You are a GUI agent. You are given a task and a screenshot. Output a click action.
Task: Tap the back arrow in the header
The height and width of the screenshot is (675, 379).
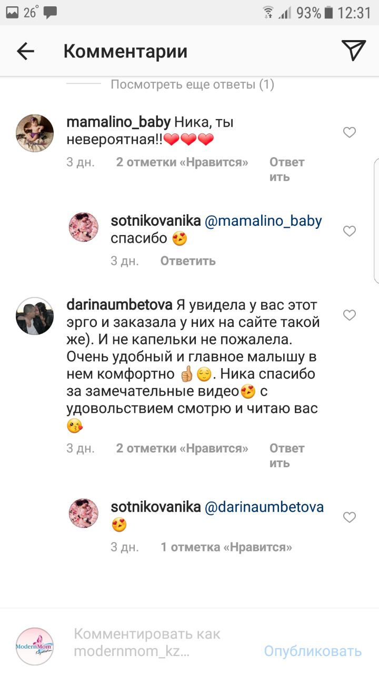[x=25, y=51]
